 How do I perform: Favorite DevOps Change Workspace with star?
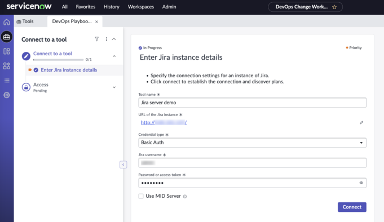[334, 7]
